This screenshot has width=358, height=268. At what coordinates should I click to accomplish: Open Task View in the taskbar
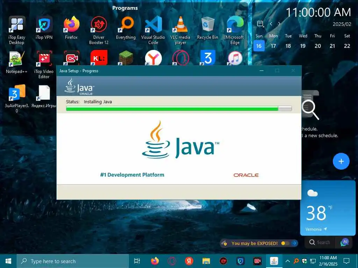[x=137, y=261]
